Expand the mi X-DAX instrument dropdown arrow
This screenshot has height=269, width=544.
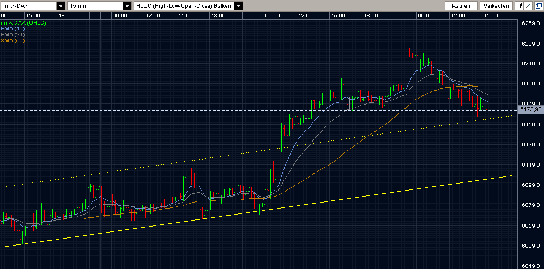click(x=61, y=5)
